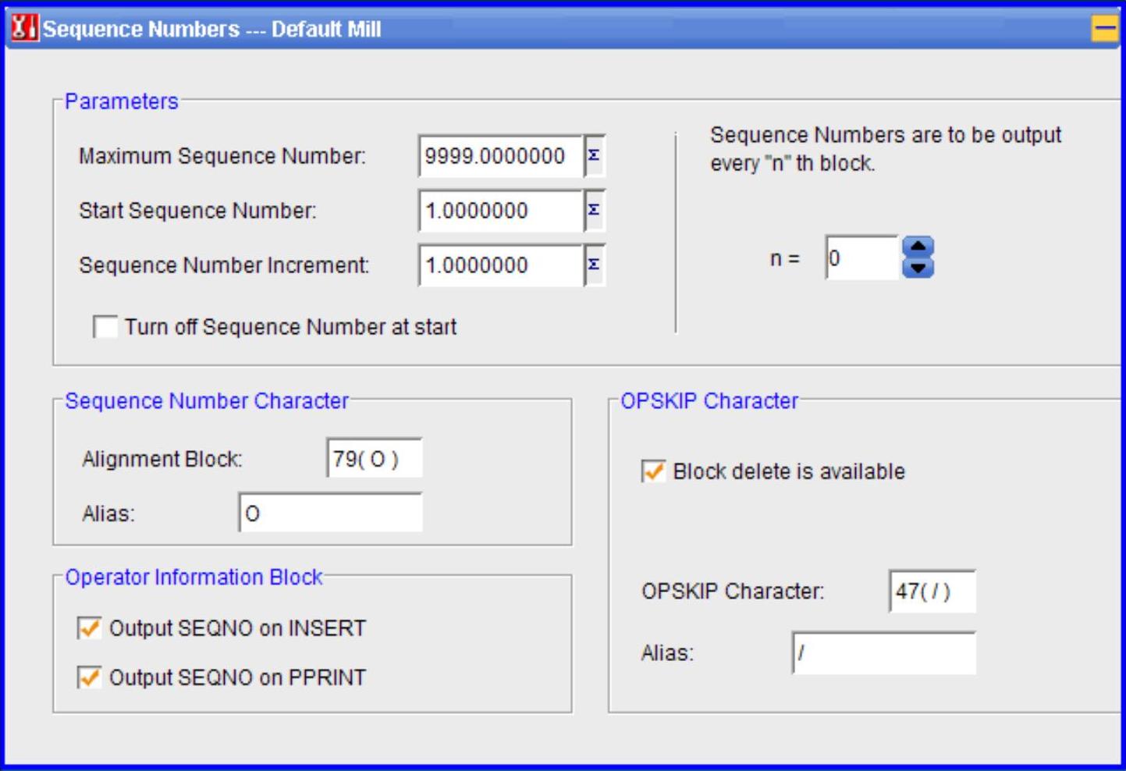
Task: Click the 'Parameters' group heading
Action: pyautogui.click(x=122, y=101)
